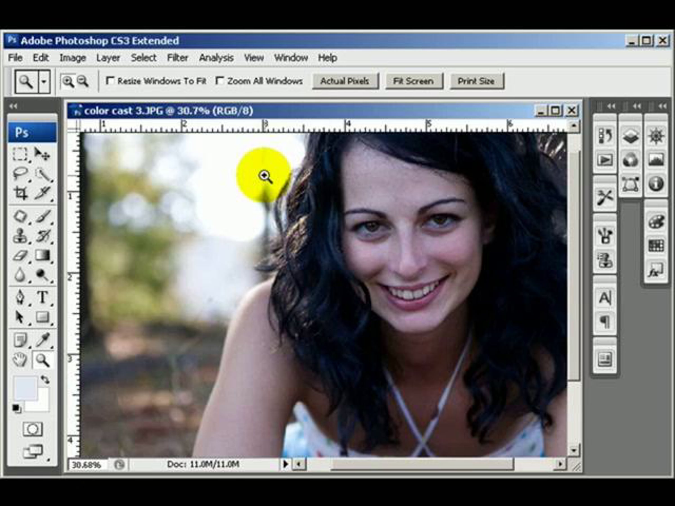Open the Zoom tool preset picker dropdown

point(44,82)
